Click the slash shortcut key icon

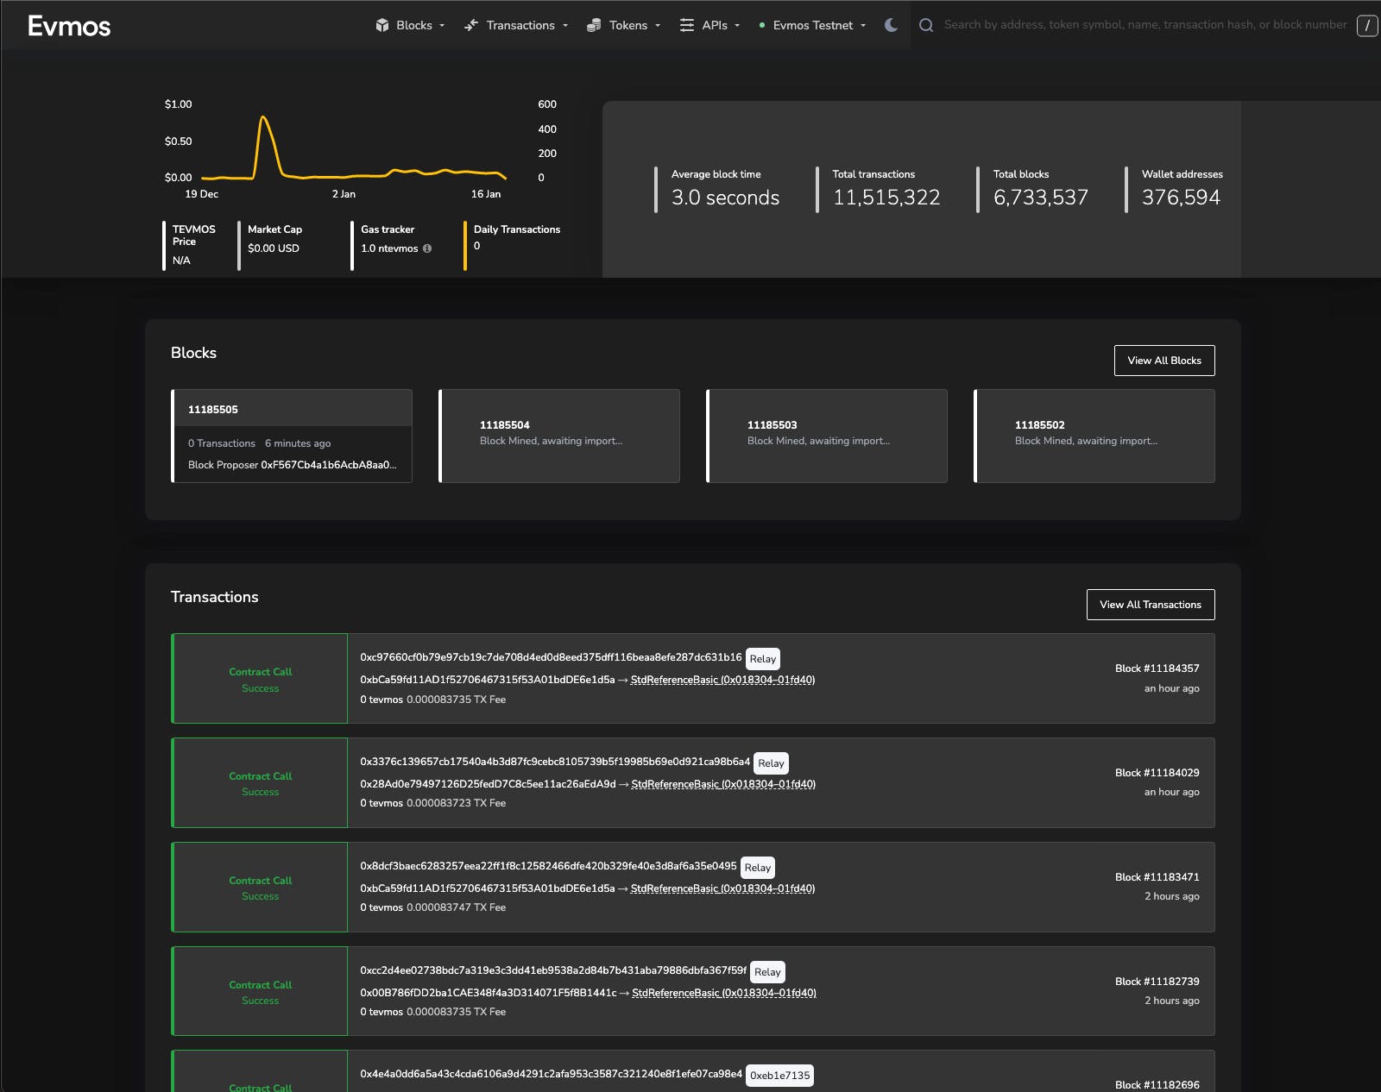pos(1367,26)
